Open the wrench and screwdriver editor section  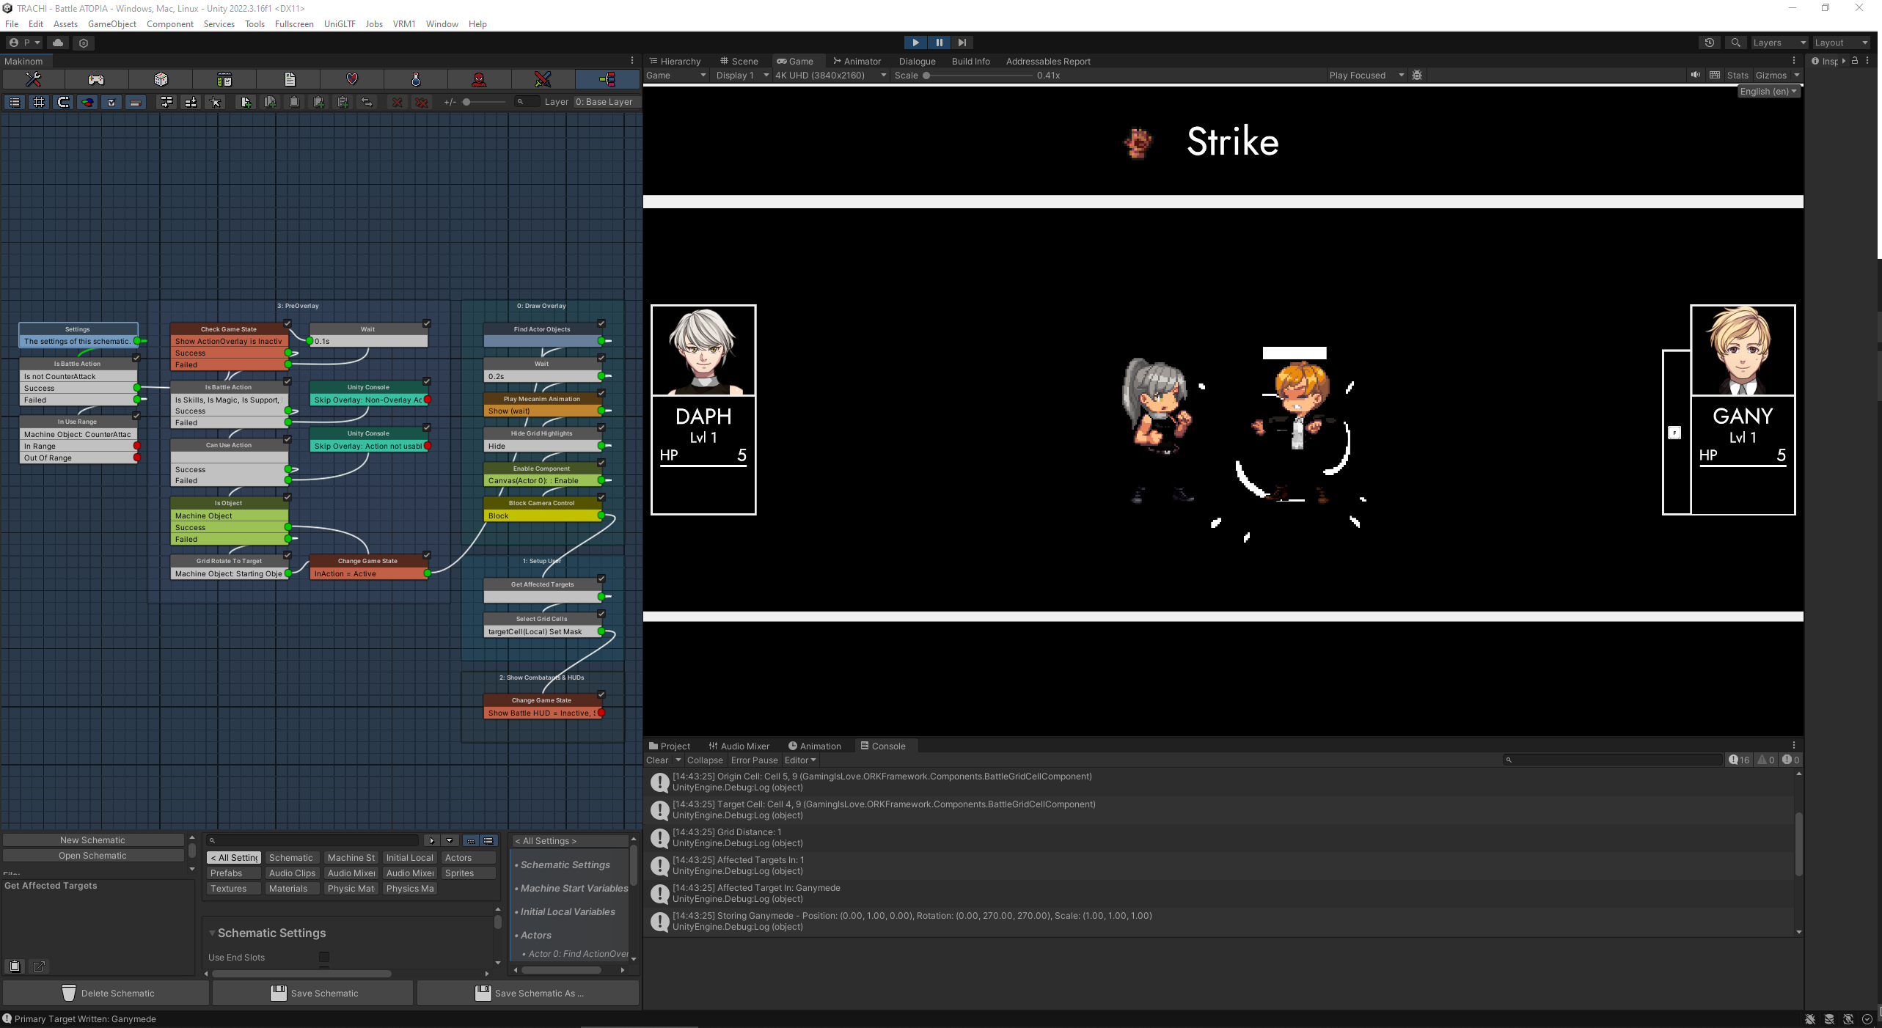33,79
